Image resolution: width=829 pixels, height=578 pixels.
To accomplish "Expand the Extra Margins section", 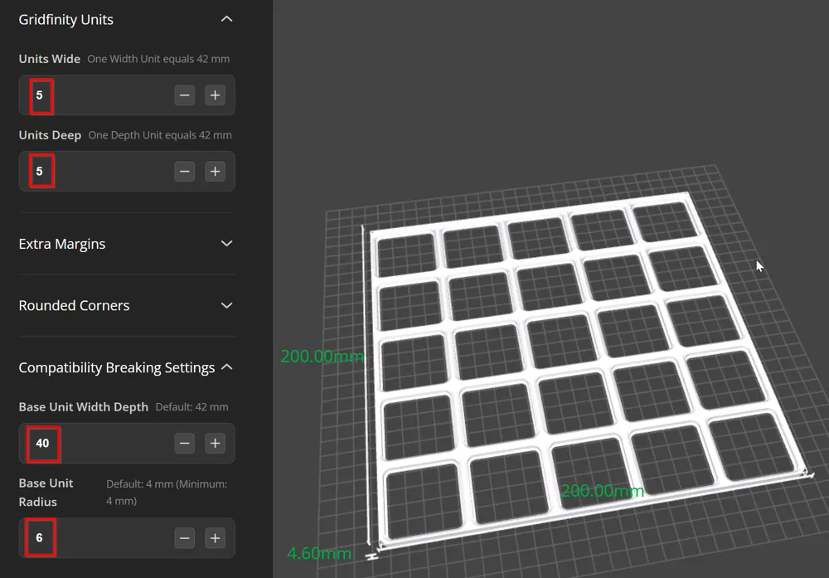I will [225, 244].
